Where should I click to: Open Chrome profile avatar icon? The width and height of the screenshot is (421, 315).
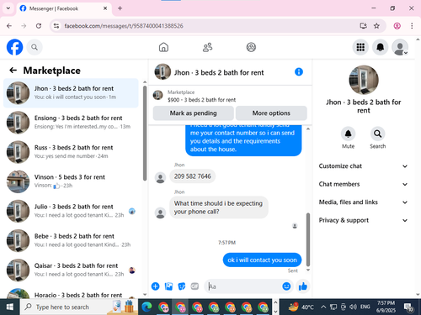(397, 26)
